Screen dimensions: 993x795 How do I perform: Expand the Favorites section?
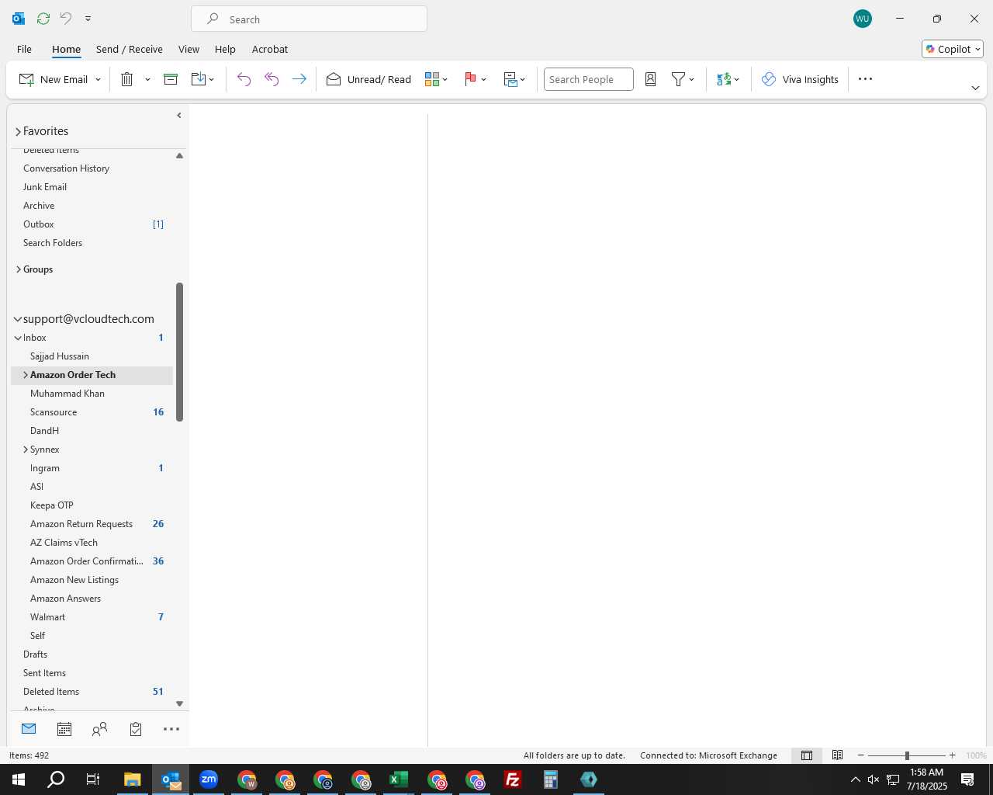tap(18, 132)
